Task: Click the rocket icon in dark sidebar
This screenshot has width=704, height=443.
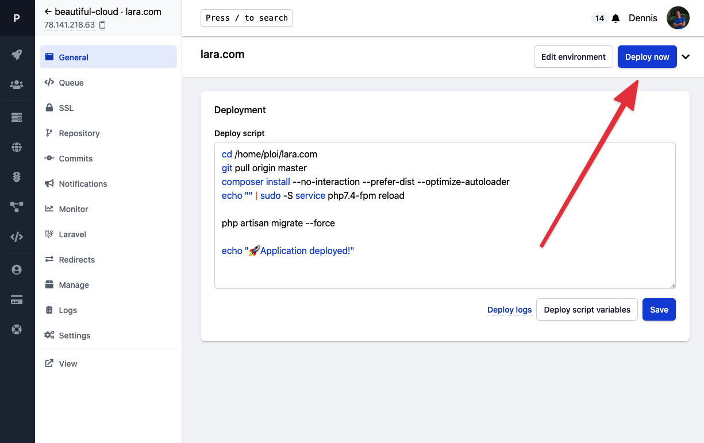Action: coord(17,55)
